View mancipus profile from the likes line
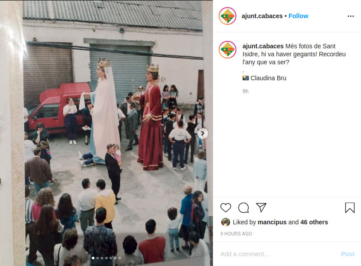 [272, 222]
